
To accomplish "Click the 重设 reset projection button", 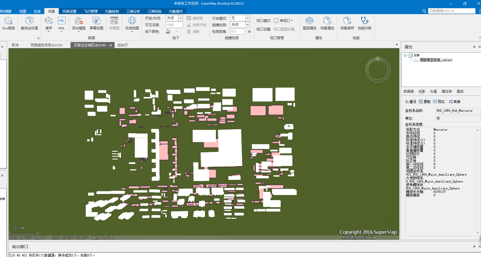I will point(410,102).
